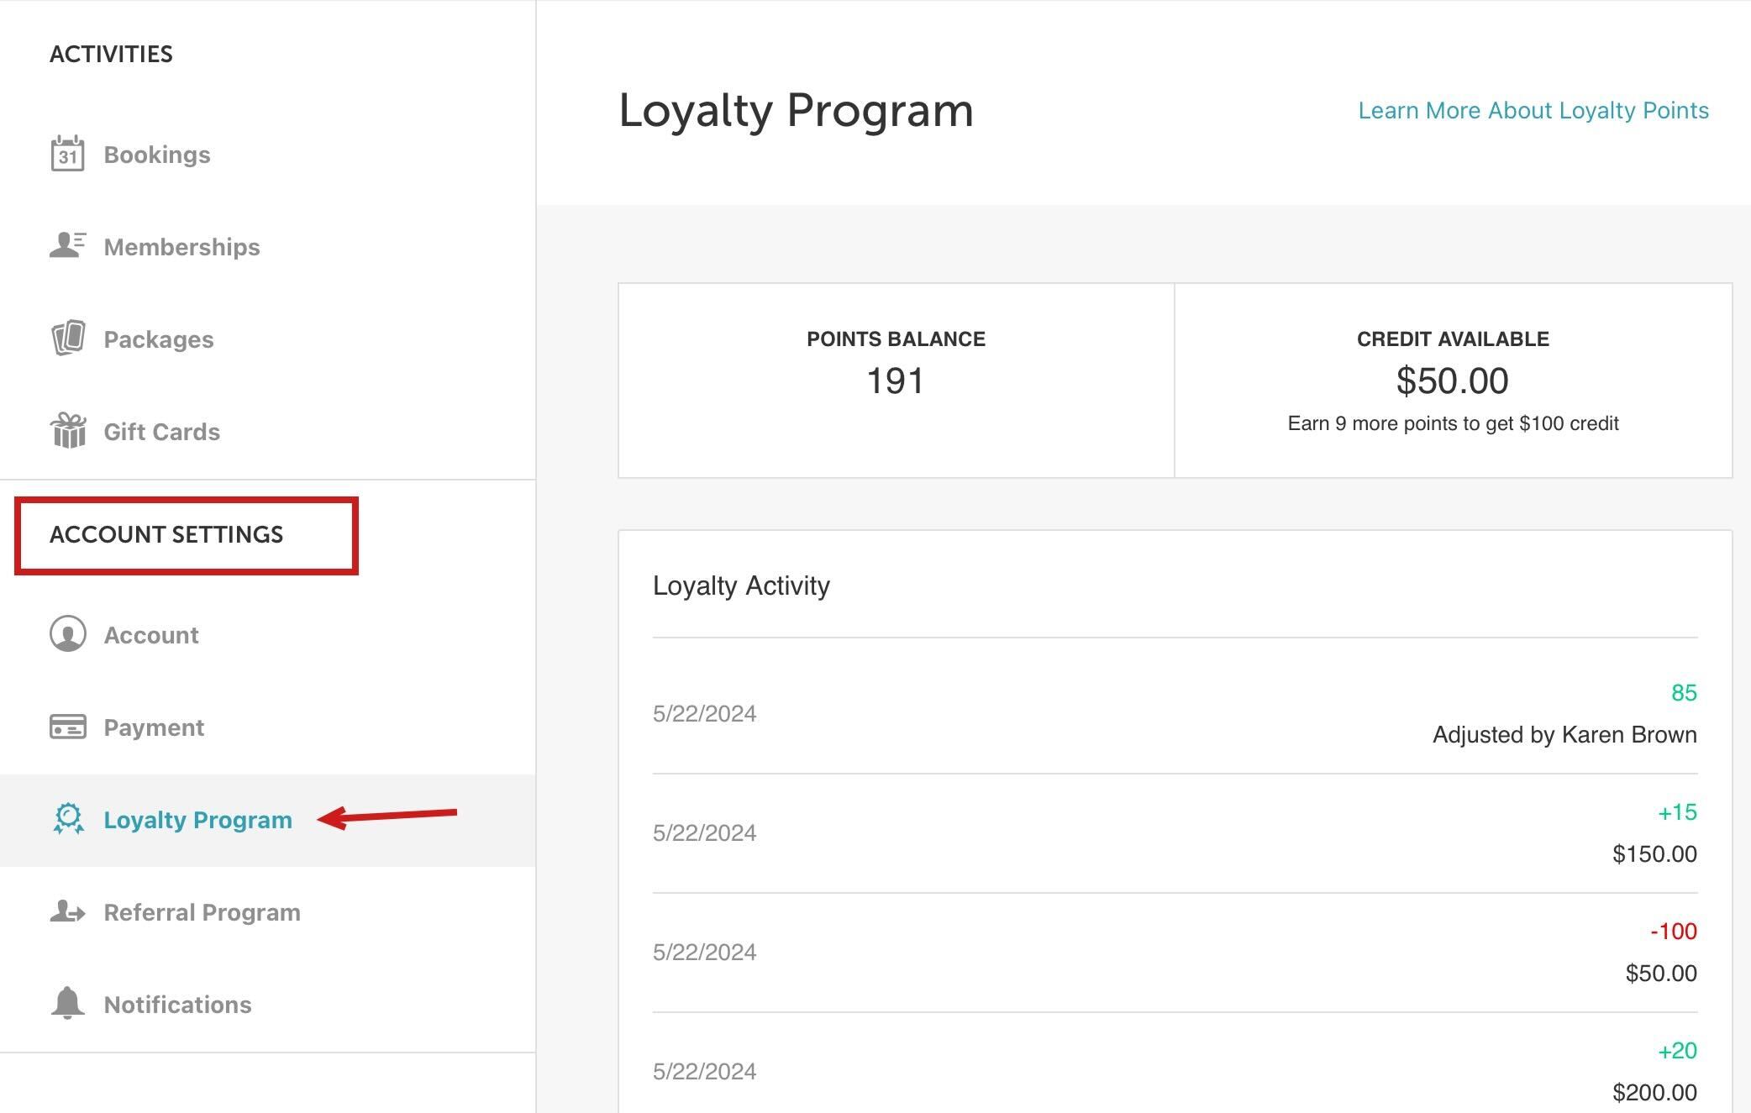Click the Adjusted by Karen Brown entry

tap(1564, 735)
